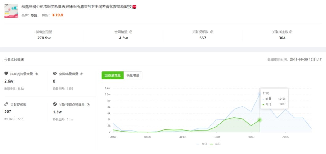326x154 pixels.
Task: Click the eye icon for 全网销量增量
Action: [55, 74]
